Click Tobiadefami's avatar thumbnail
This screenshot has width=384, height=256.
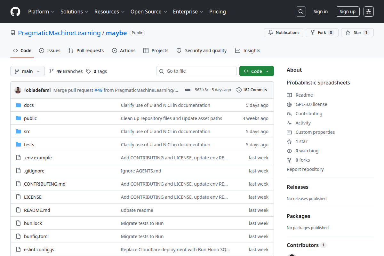pos(18,90)
